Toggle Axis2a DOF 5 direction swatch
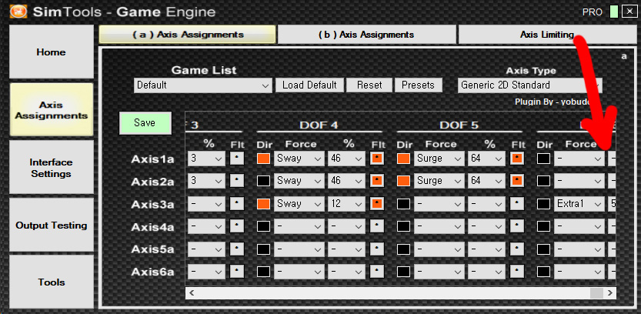 [x=403, y=181]
